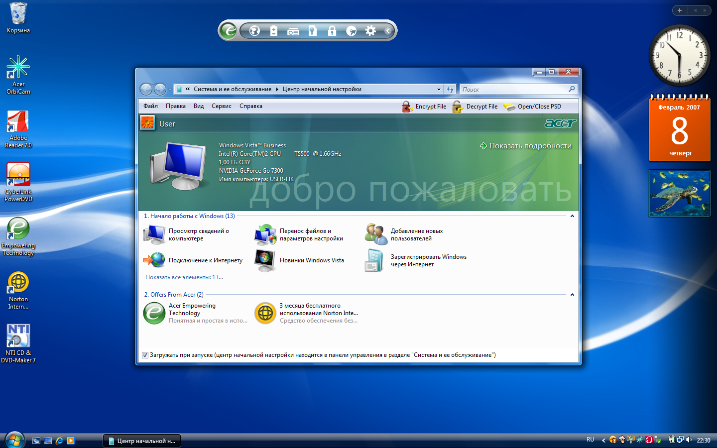Select 'Центр начальной настройки' breadcrumb
717x448 pixels.
322,90
